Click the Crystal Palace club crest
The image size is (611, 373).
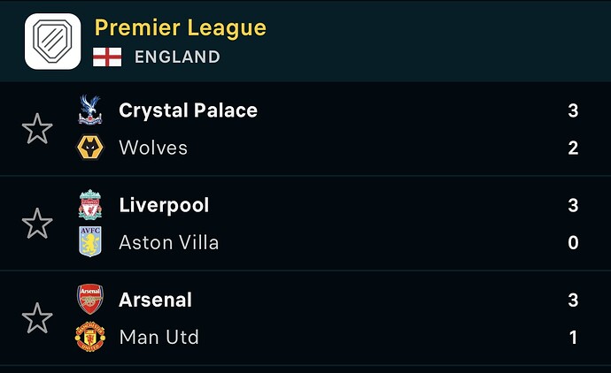90,110
